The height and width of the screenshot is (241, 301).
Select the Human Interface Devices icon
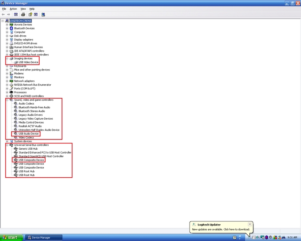(x=11, y=47)
